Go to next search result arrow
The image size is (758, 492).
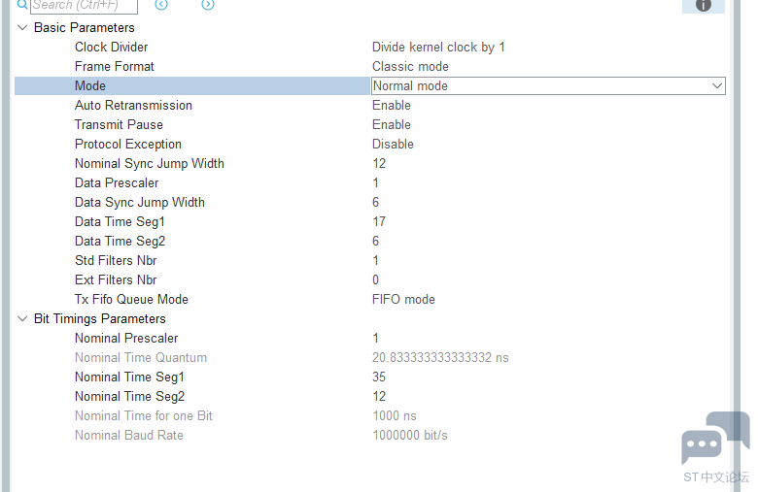coord(208,4)
